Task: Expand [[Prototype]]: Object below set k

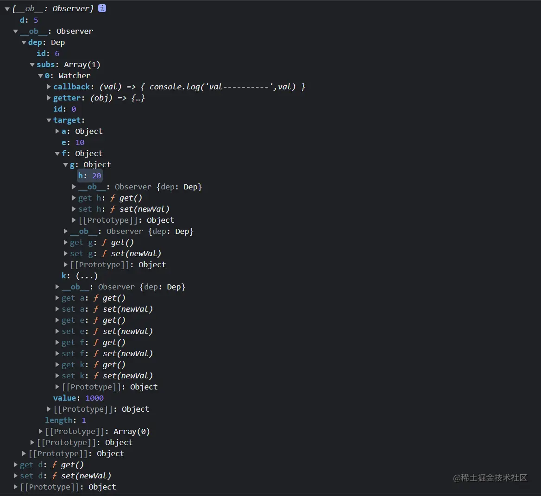Action: 57,387
